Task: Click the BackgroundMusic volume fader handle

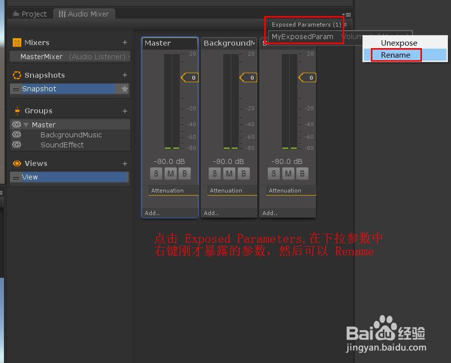Action: click(248, 78)
